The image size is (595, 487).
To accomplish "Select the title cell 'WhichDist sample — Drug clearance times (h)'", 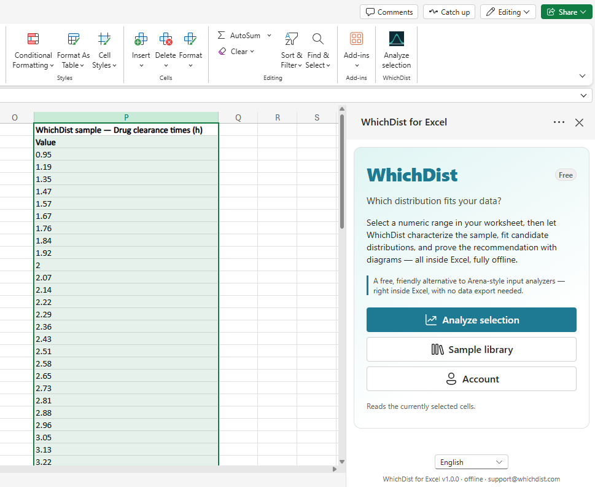I will click(126, 130).
